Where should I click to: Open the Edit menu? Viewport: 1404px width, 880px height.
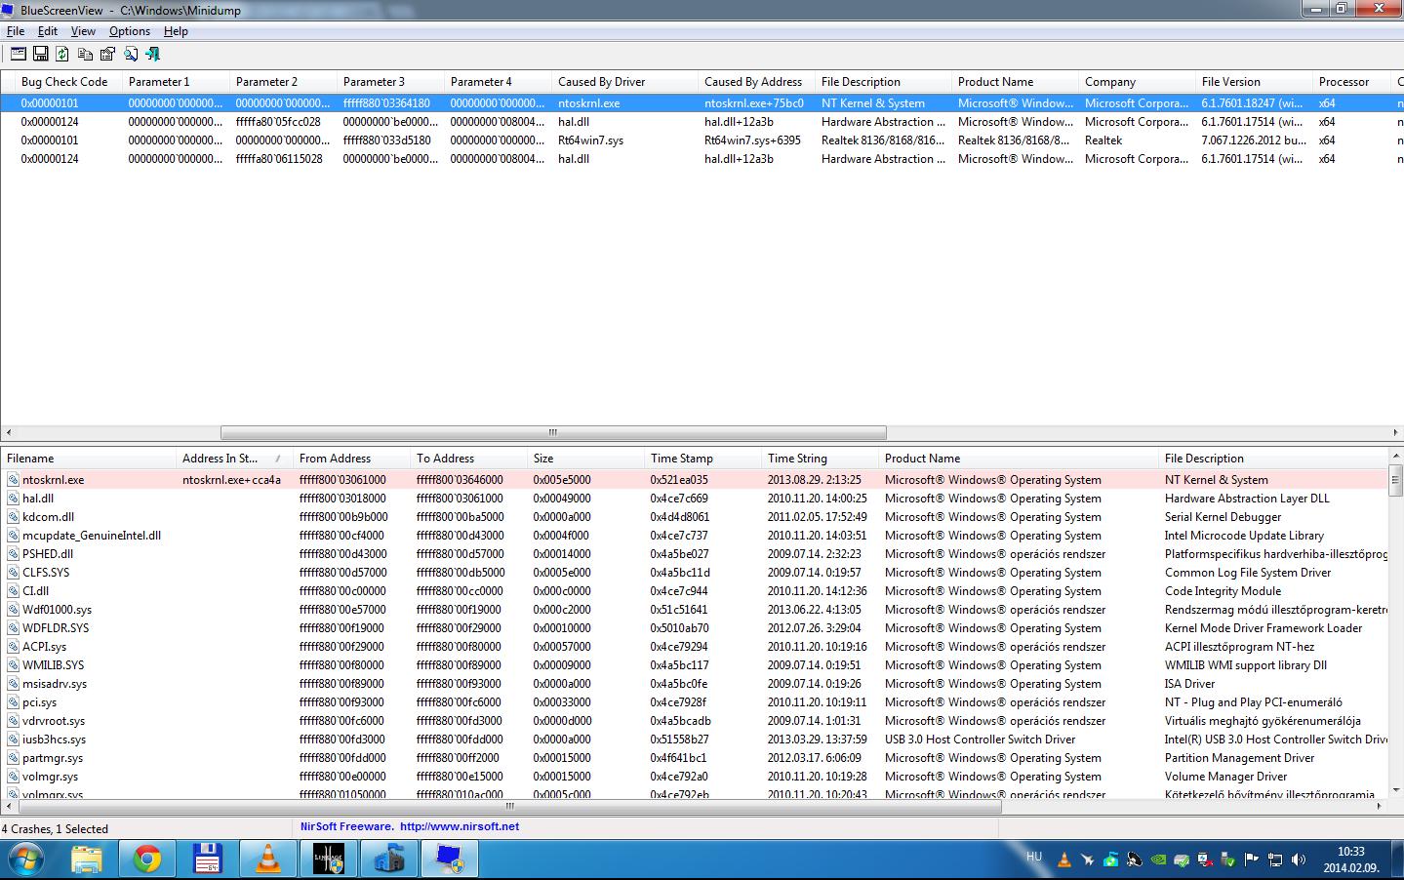tap(48, 31)
